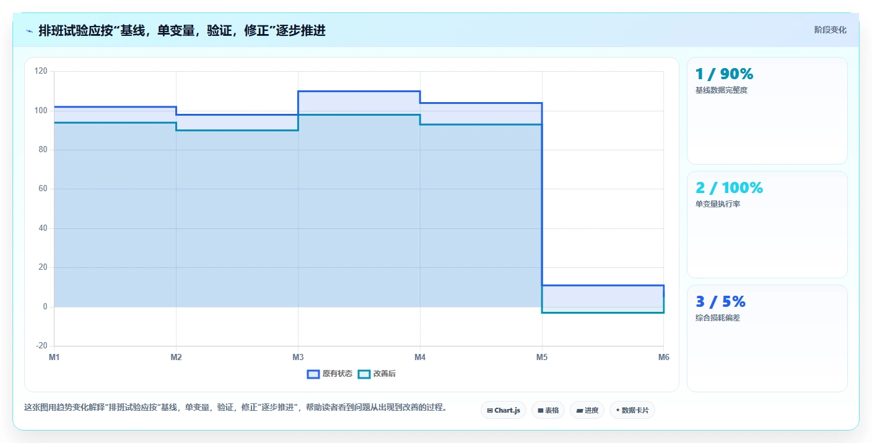Image resolution: width=872 pixels, height=443 pixels.
Task: Click the 进度 tag pill
Action: tap(587, 410)
